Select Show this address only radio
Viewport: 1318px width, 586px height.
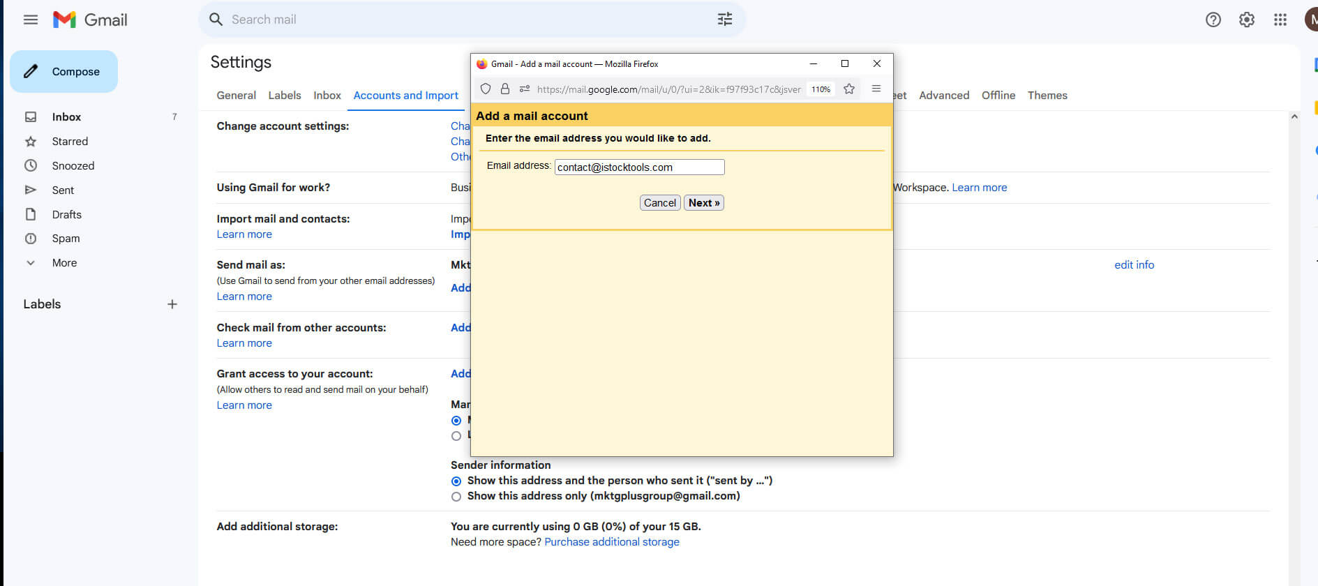pos(456,497)
